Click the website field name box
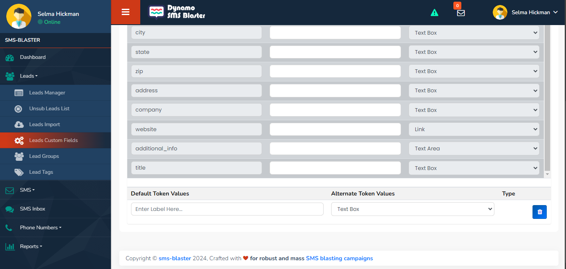 (x=196, y=129)
